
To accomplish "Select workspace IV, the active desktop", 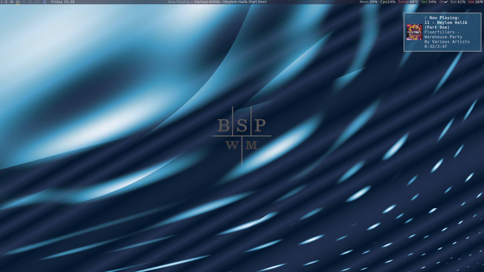I will tap(18, 2).
